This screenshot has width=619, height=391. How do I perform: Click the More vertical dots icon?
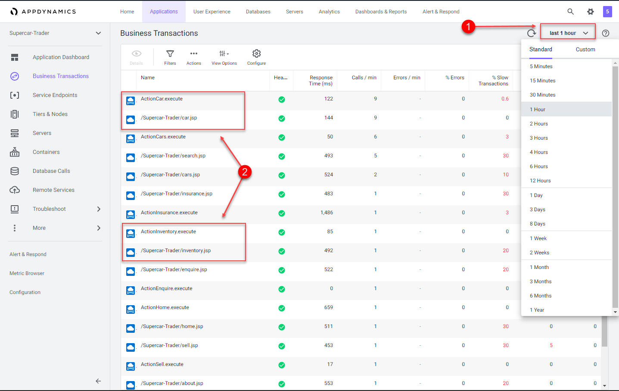15,228
